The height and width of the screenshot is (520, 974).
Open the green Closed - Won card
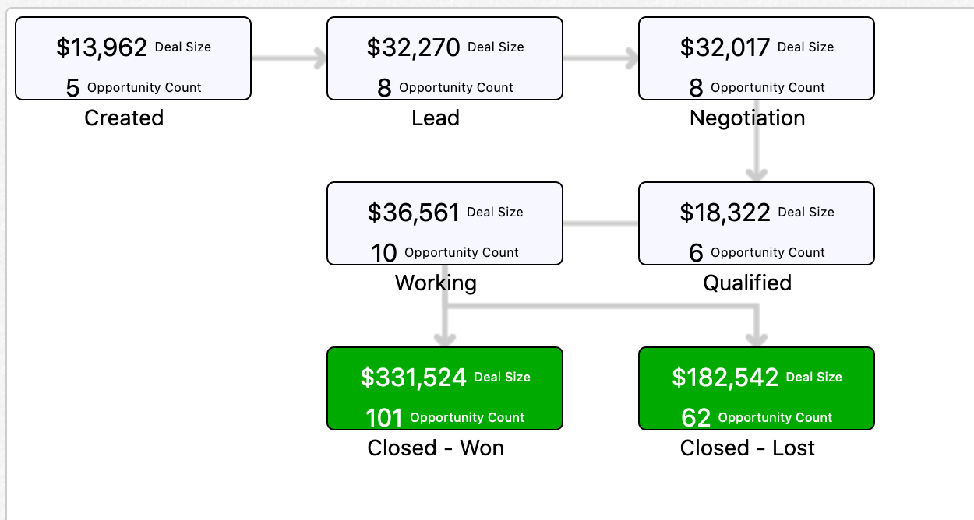click(444, 388)
